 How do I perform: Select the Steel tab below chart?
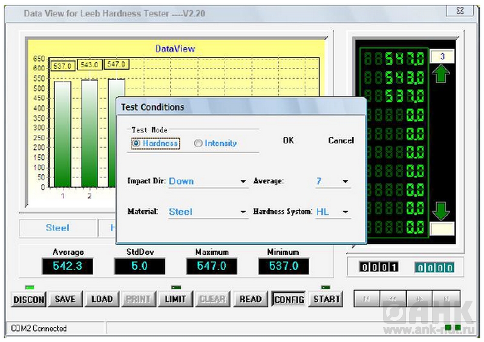tap(57, 228)
